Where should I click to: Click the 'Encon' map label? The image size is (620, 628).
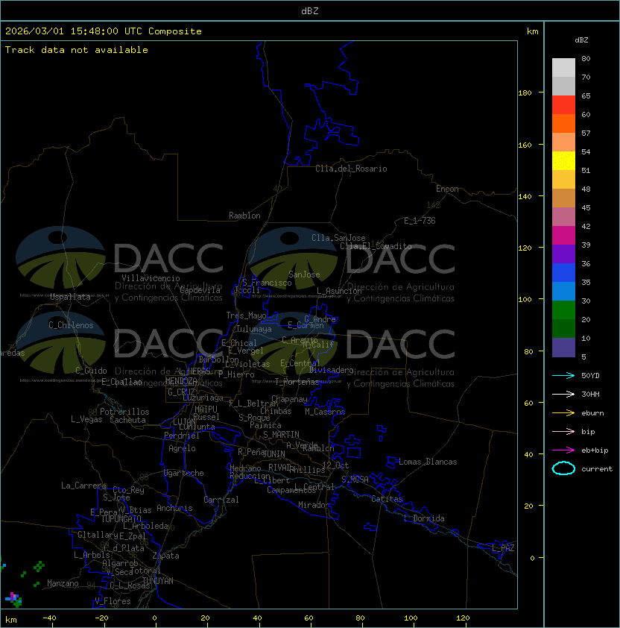pyautogui.click(x=447, y=189)
